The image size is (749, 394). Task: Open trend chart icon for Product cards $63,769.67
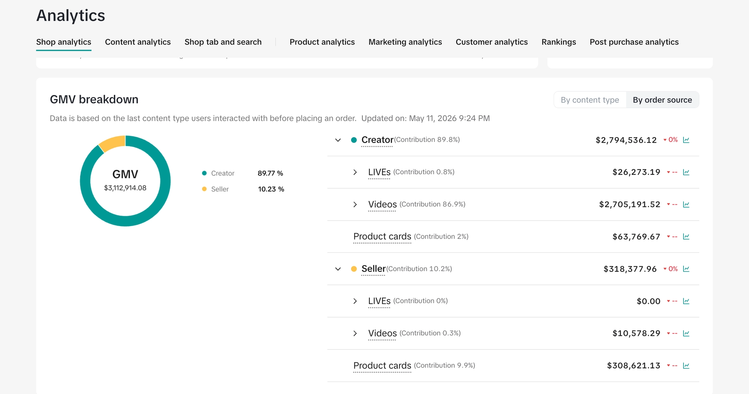pyautogui.click(x=686, y=236)
